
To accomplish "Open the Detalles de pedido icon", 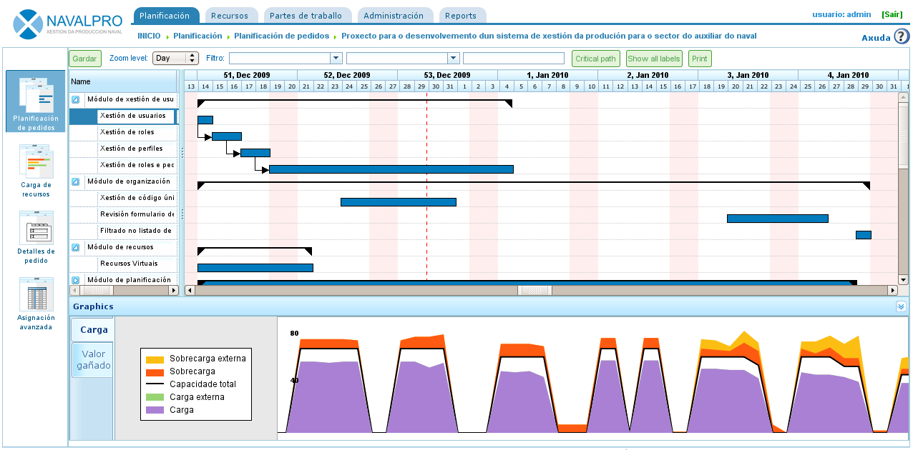I will pyautogui.click(x=36, y=236).
